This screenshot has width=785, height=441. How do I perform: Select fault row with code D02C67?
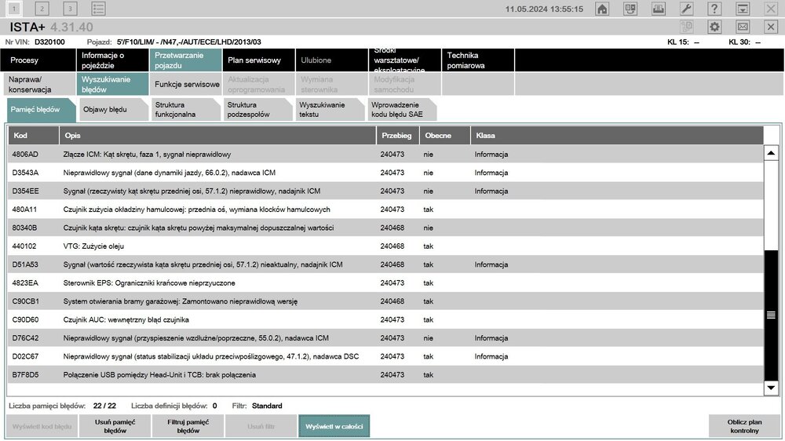[385, 356]
